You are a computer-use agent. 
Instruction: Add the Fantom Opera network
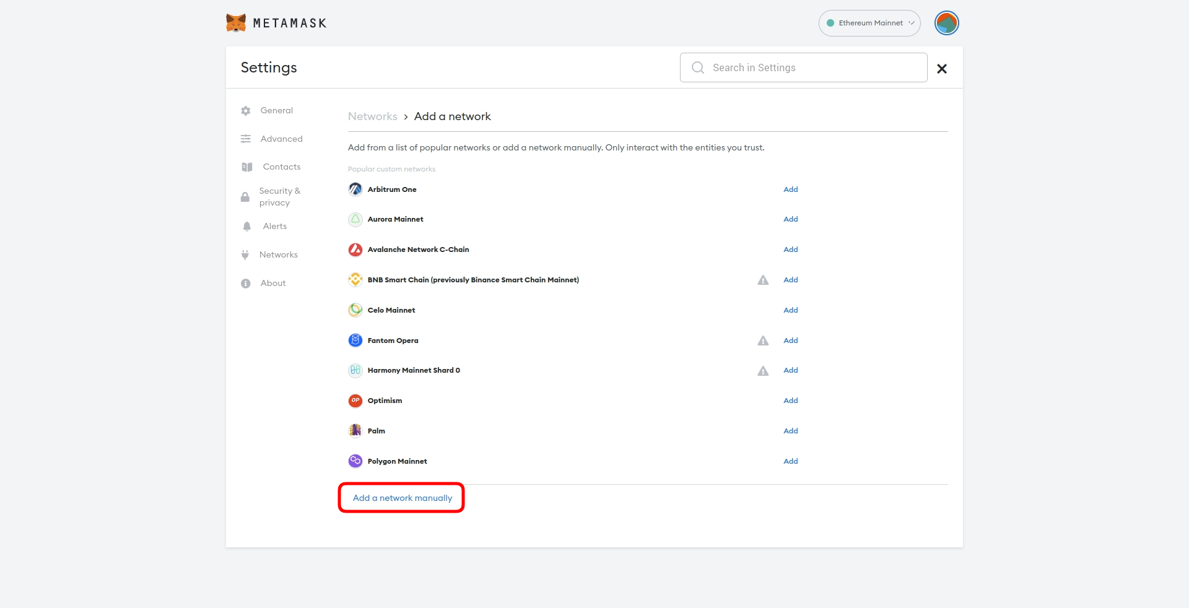(x=791, y=341)
